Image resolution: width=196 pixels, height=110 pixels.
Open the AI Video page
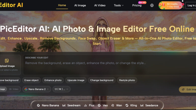(100, 5)
